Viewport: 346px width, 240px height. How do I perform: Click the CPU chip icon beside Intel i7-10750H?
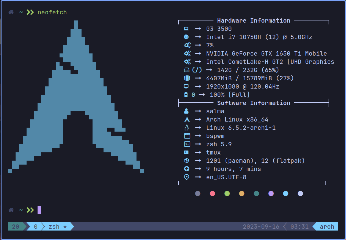pos(186,37)
